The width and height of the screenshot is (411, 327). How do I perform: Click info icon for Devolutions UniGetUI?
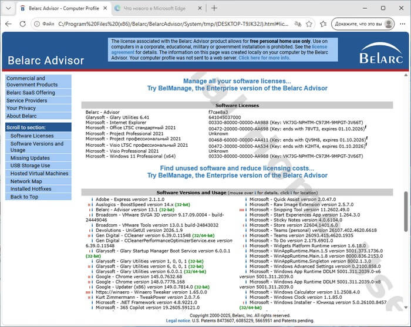point(92,230)
